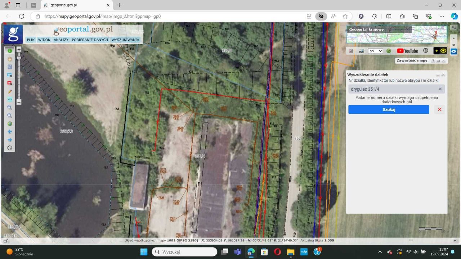Open browser extensions puzzle icon
This screenshot has height=259, width=461.
(375, 16)
